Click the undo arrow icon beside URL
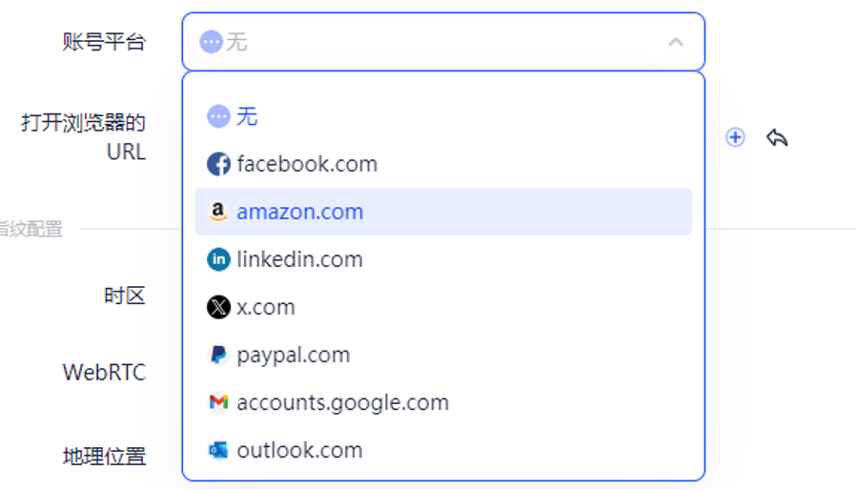Screen dimensions: 856x489 [x=777, y=137]
